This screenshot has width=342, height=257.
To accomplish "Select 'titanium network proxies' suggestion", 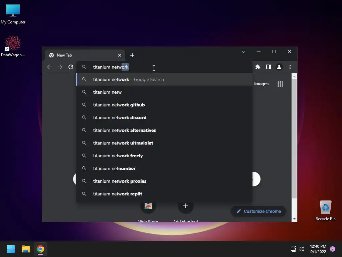I will [x=164, y=181].
